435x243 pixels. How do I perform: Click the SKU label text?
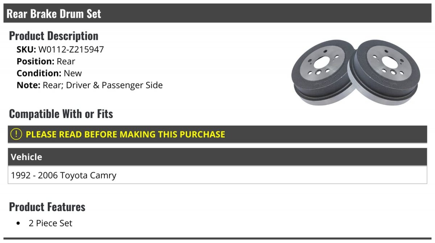[x=26, y=50]
